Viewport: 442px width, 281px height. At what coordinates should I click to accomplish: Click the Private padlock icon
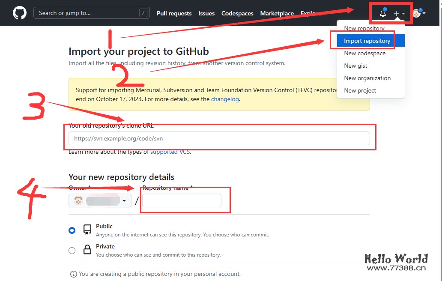(87, 250)
